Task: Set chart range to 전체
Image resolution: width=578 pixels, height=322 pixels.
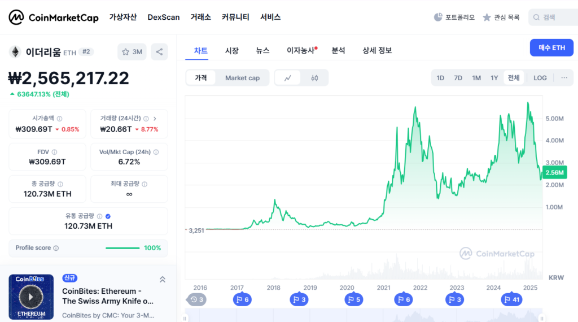Action: point(514,78)
